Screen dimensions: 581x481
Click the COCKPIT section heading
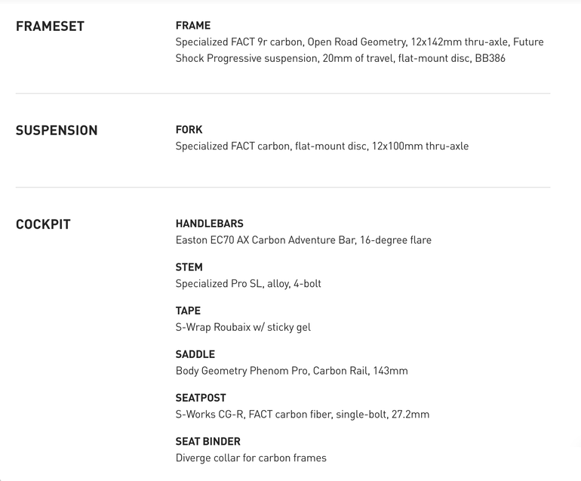43,224
